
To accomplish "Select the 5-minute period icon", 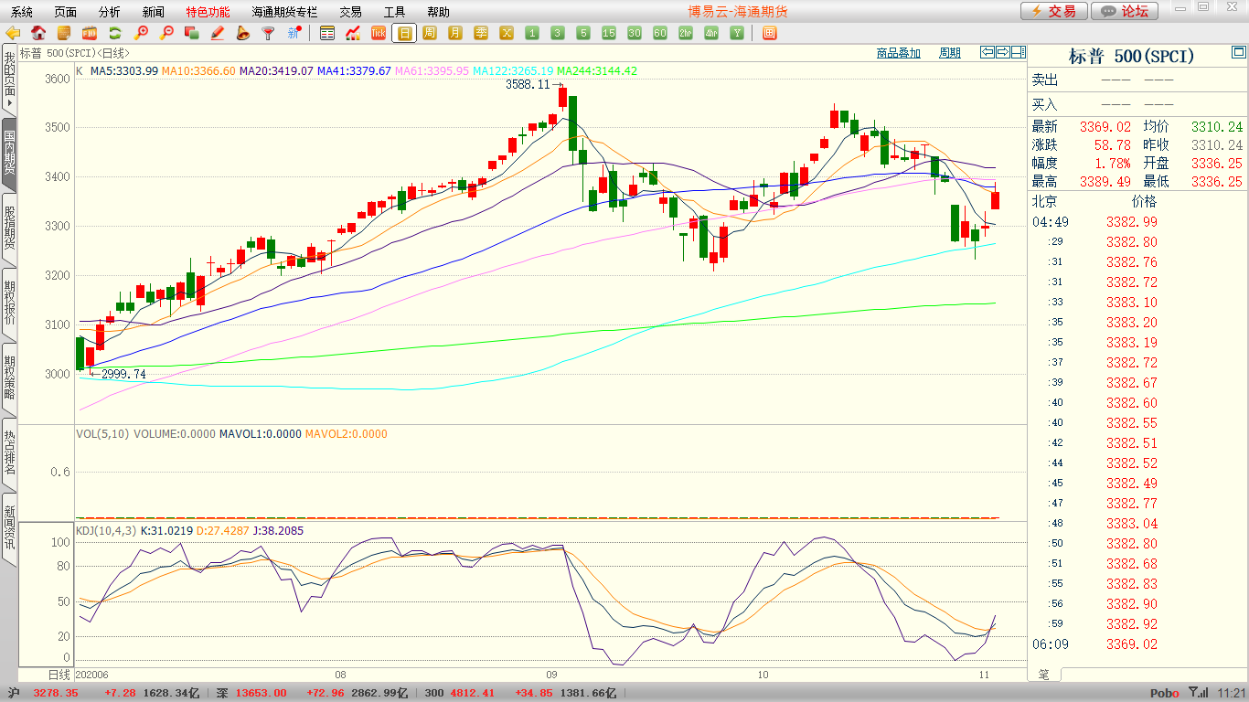I will pyautogui.click(x=583, y=33).
